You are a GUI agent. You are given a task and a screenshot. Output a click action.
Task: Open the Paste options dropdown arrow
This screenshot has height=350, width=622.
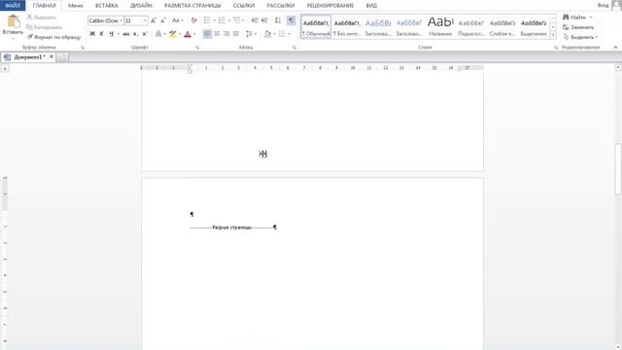pyautogui.click(x=13, y=39)
